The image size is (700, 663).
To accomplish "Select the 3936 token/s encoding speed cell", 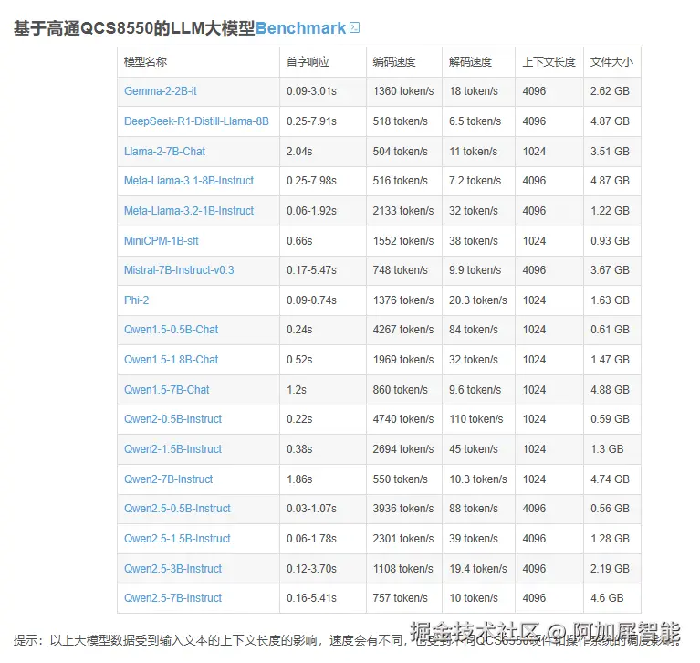I will pyautogui.click(x=404, y=509).
